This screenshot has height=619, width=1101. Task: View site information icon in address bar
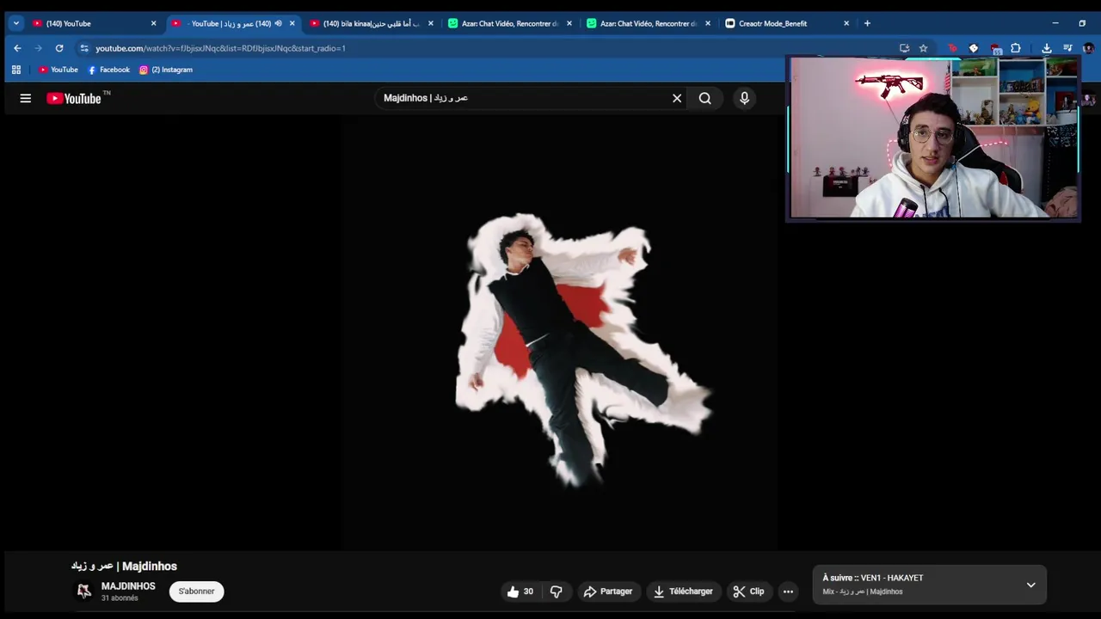83,48
